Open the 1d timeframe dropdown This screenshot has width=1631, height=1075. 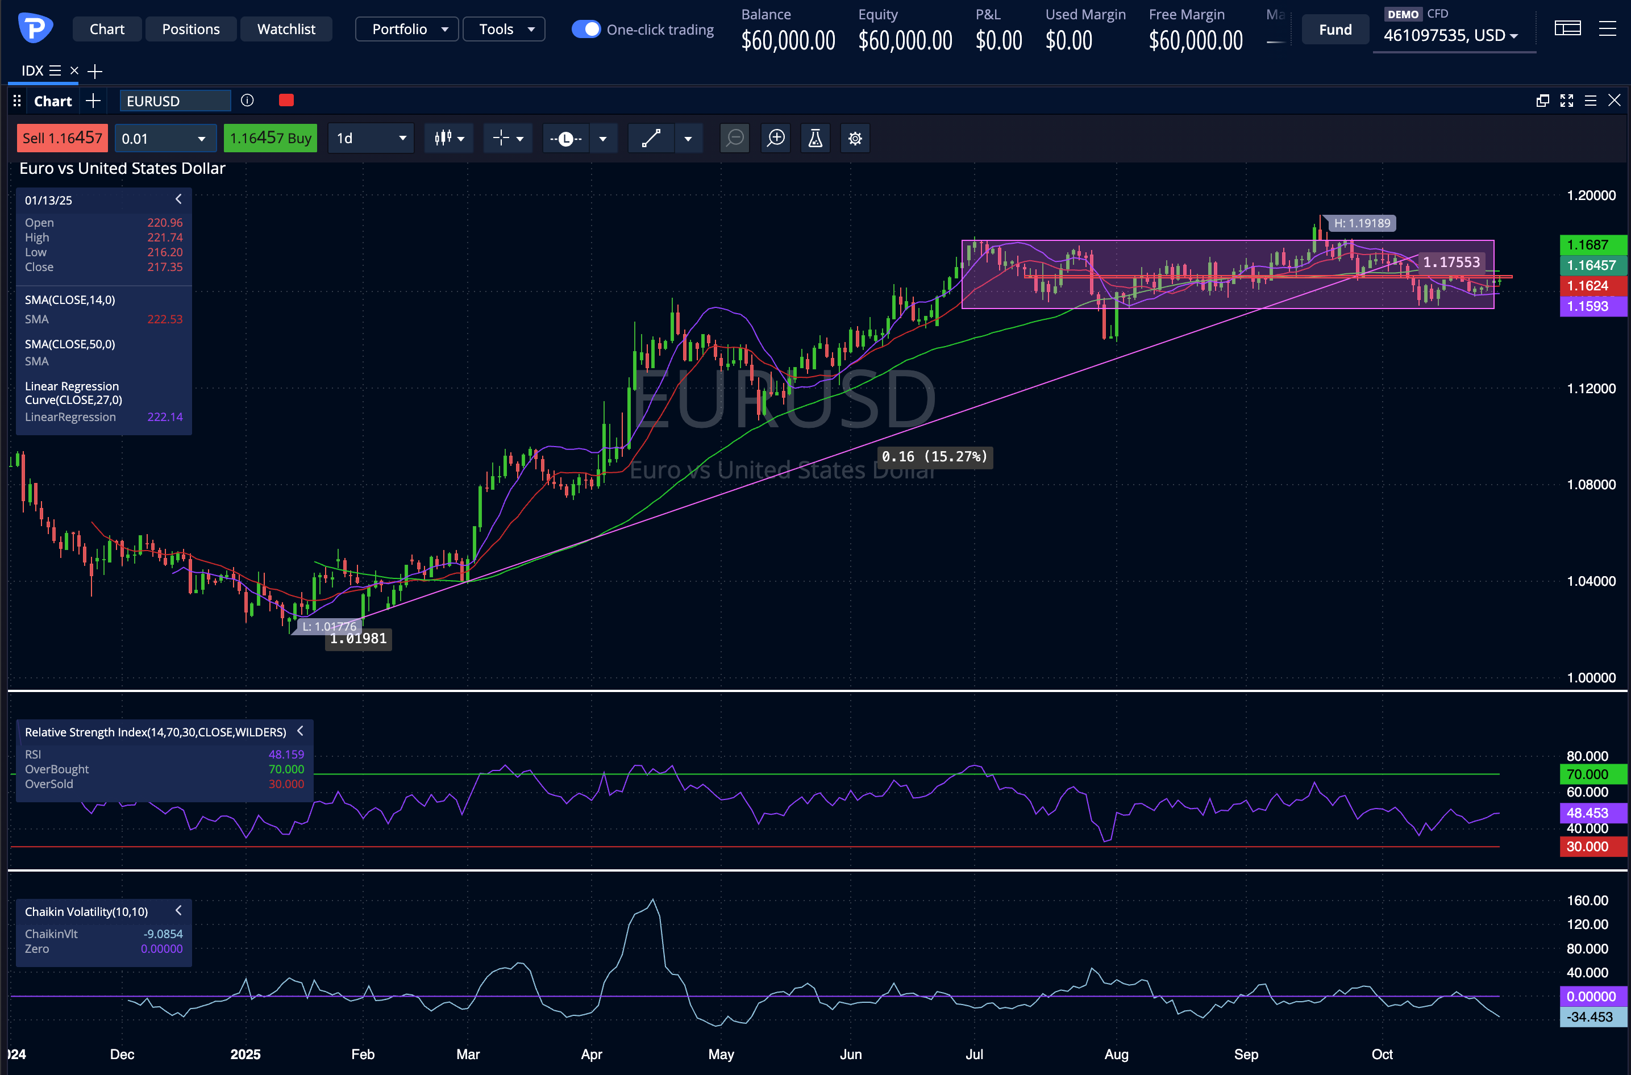pos(371,139)
